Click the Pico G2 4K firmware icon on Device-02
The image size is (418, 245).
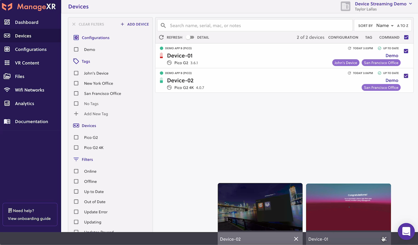(x=169, y=87)
